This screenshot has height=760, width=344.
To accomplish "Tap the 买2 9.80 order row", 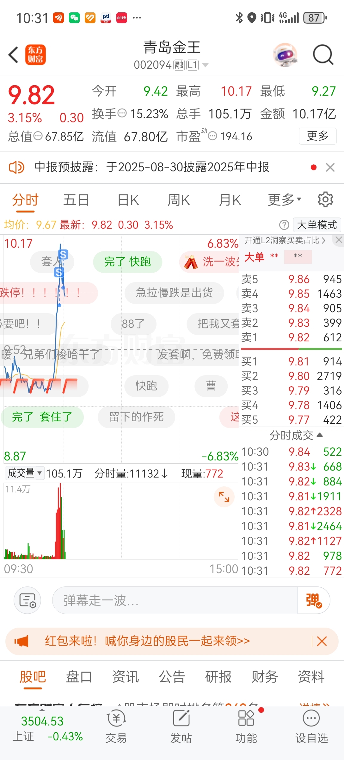I will tap(291, 376).
